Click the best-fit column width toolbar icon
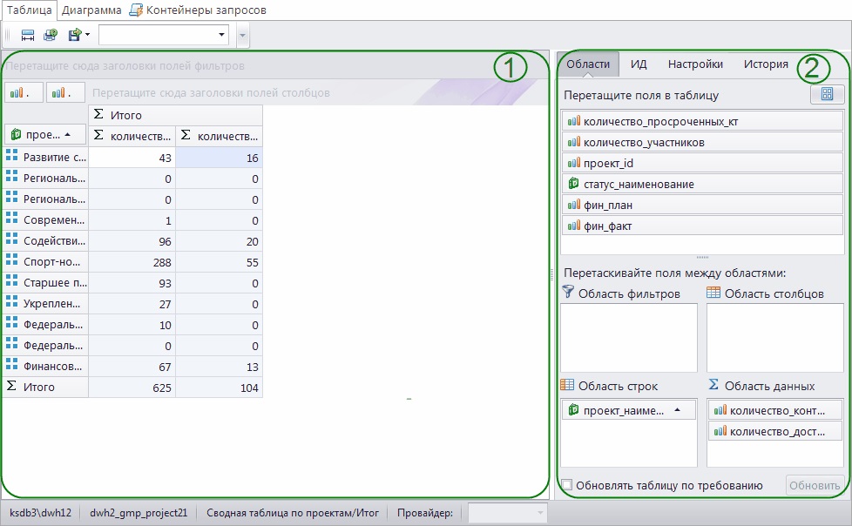The image size is (852, 526). 28,35
